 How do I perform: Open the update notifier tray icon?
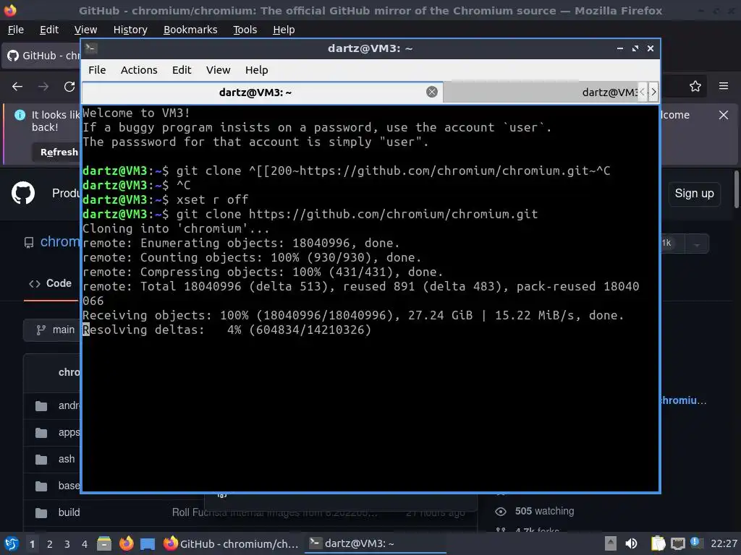coord(695,543)
